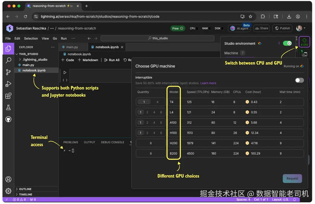Turn off the Studio environment power toggle
The height and width of the screenshot is (204, 315).
tap(287, 43)
